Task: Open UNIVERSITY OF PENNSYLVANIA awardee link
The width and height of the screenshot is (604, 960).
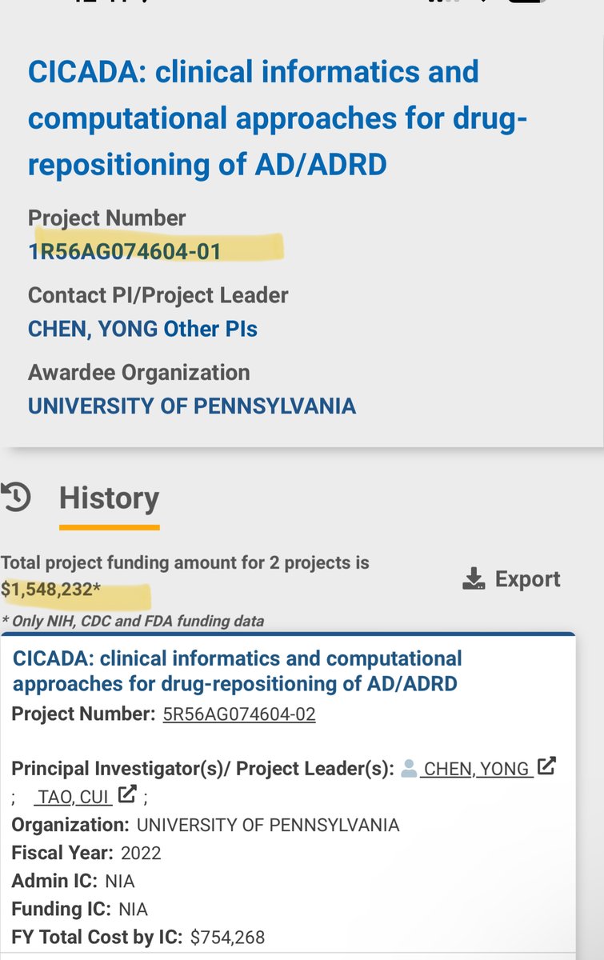Action: point(192,406)
